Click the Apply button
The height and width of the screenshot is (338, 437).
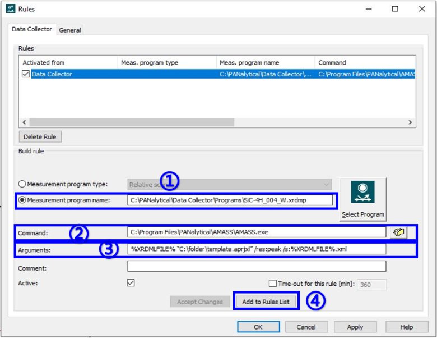click(355, 327)
